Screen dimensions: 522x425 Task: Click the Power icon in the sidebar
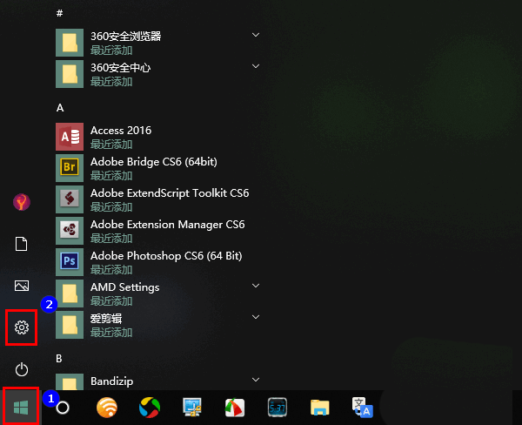22,369
